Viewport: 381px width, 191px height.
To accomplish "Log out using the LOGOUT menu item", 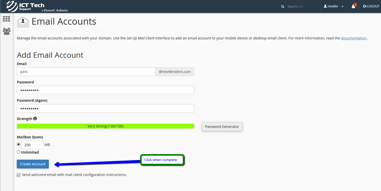I will coord(371,6).
